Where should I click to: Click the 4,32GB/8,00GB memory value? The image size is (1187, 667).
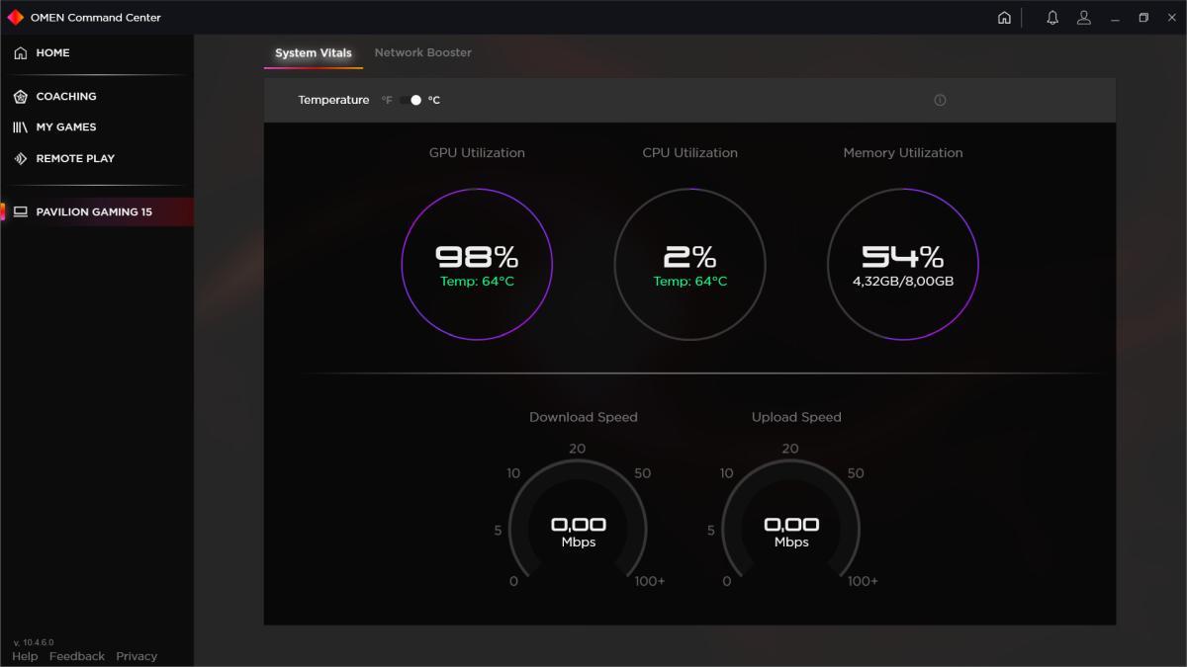point(902,282)
